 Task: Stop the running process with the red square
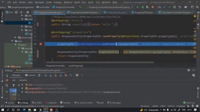click(152, 7)
